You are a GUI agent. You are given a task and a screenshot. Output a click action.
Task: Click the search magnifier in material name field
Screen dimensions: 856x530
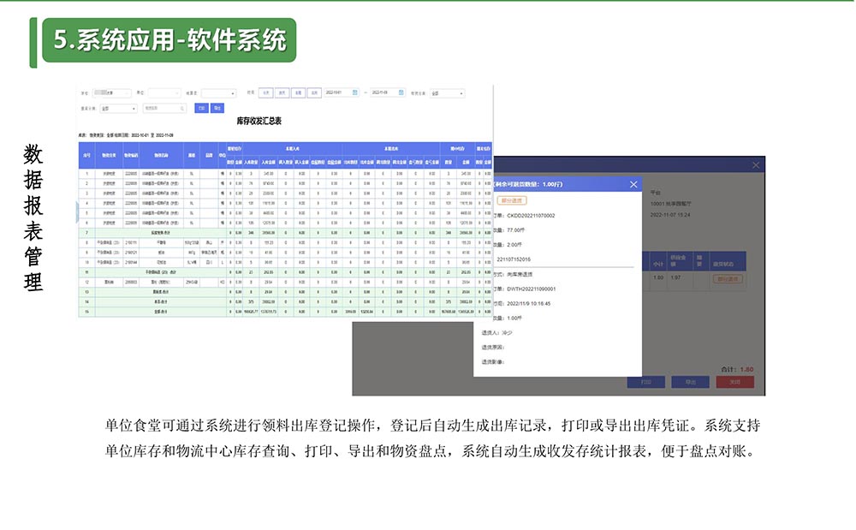coord(181,109)
